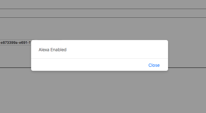Click the dialog footer left of Close
This screenshot has height=113, width=206.
tap(89, 65)
